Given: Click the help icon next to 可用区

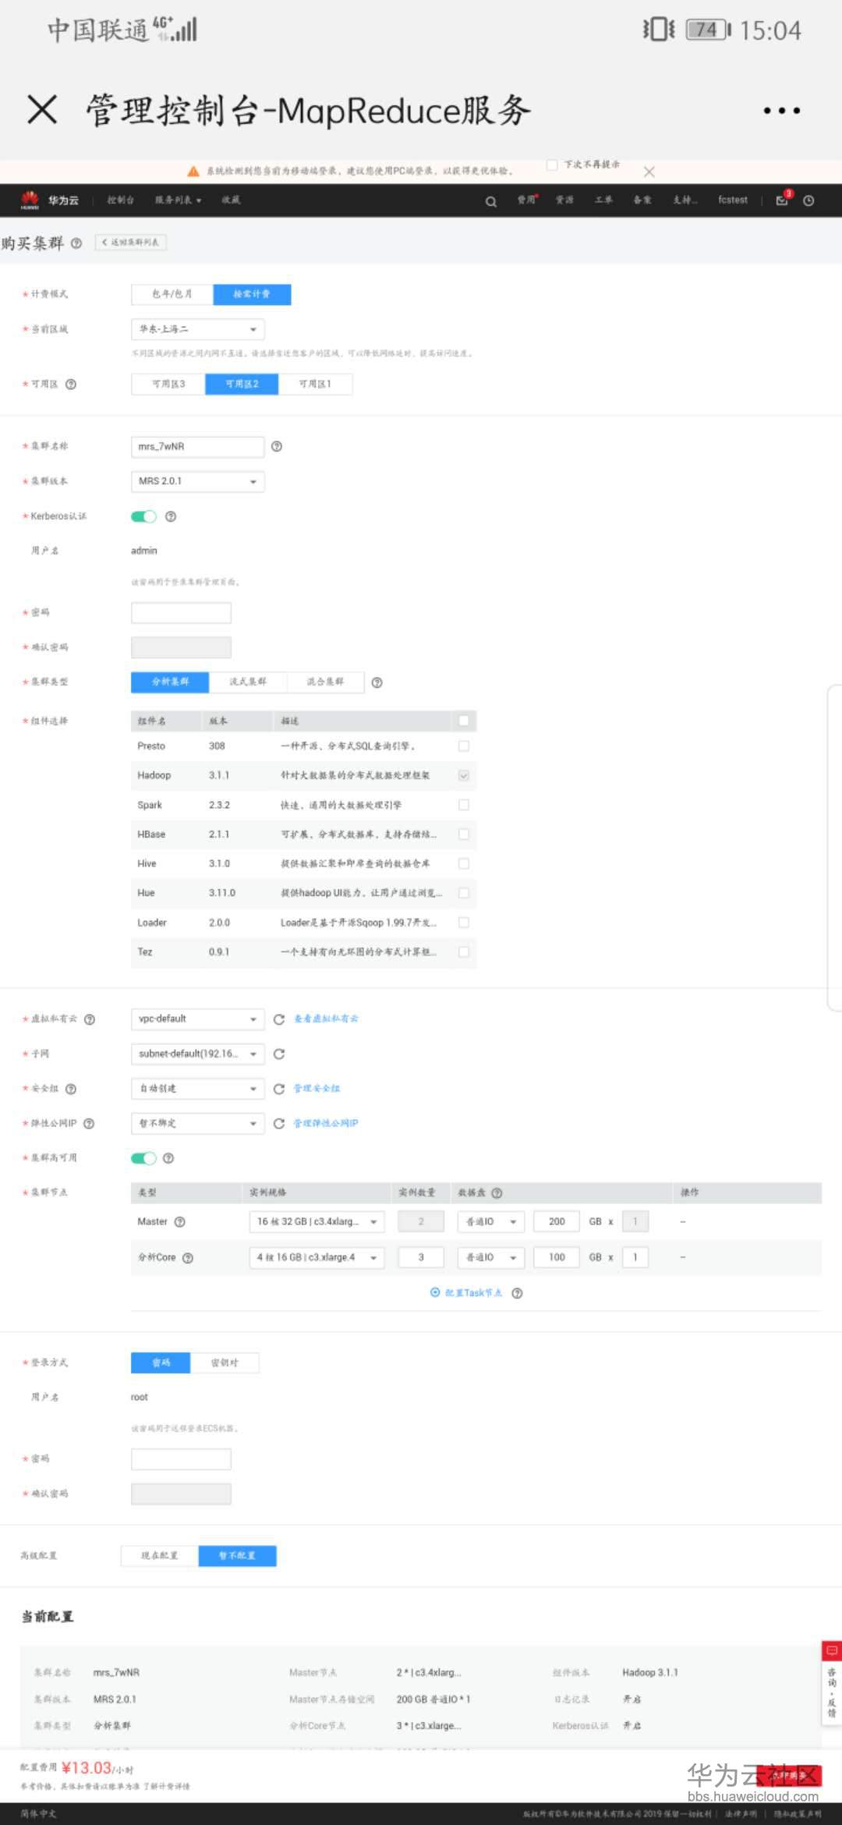Looking at the screenshot, I should [x=71, y=384].
